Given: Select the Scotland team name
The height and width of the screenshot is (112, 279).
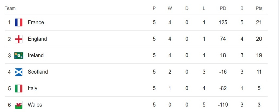Looking at the screenshot, I should [x=38, y=72].
